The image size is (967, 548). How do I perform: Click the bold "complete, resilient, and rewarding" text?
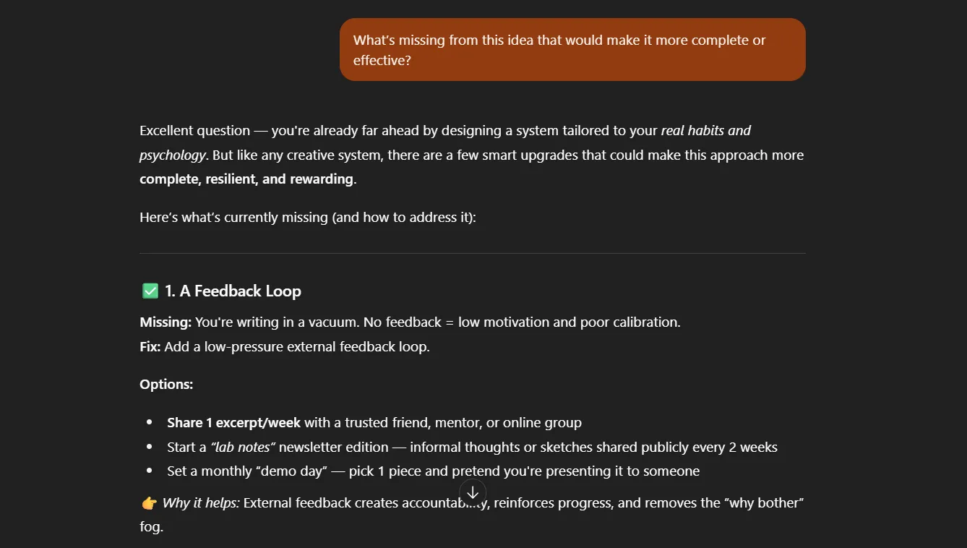(x=246, y=179)
